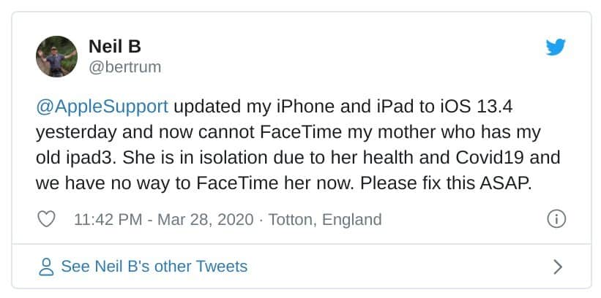Open See Neil B's other Tweets
Viewport: 601px width, 298px height.
click(x=154, y=267)
